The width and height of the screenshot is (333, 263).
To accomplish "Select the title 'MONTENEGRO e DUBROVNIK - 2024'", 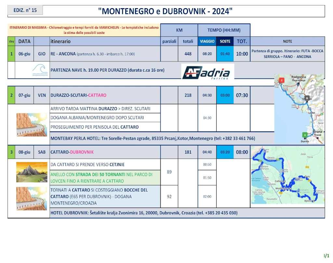I will click(165, 11).
